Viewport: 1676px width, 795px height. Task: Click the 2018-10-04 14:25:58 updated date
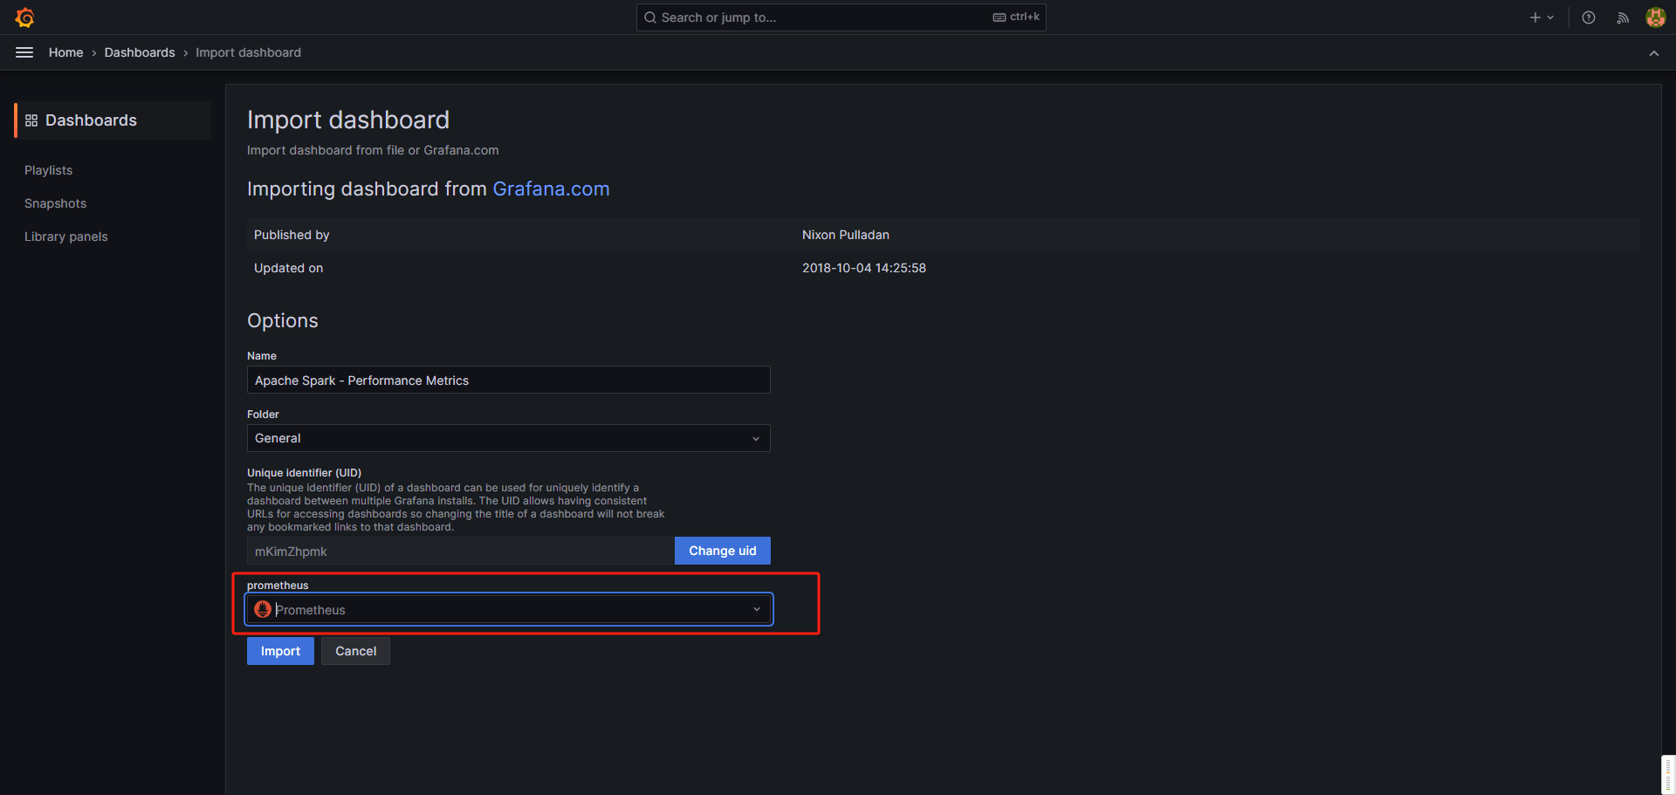click(864, 268)
